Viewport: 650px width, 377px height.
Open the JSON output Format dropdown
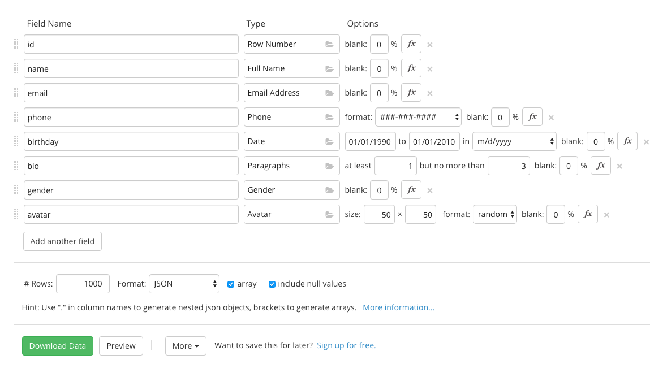click(184, 284)
